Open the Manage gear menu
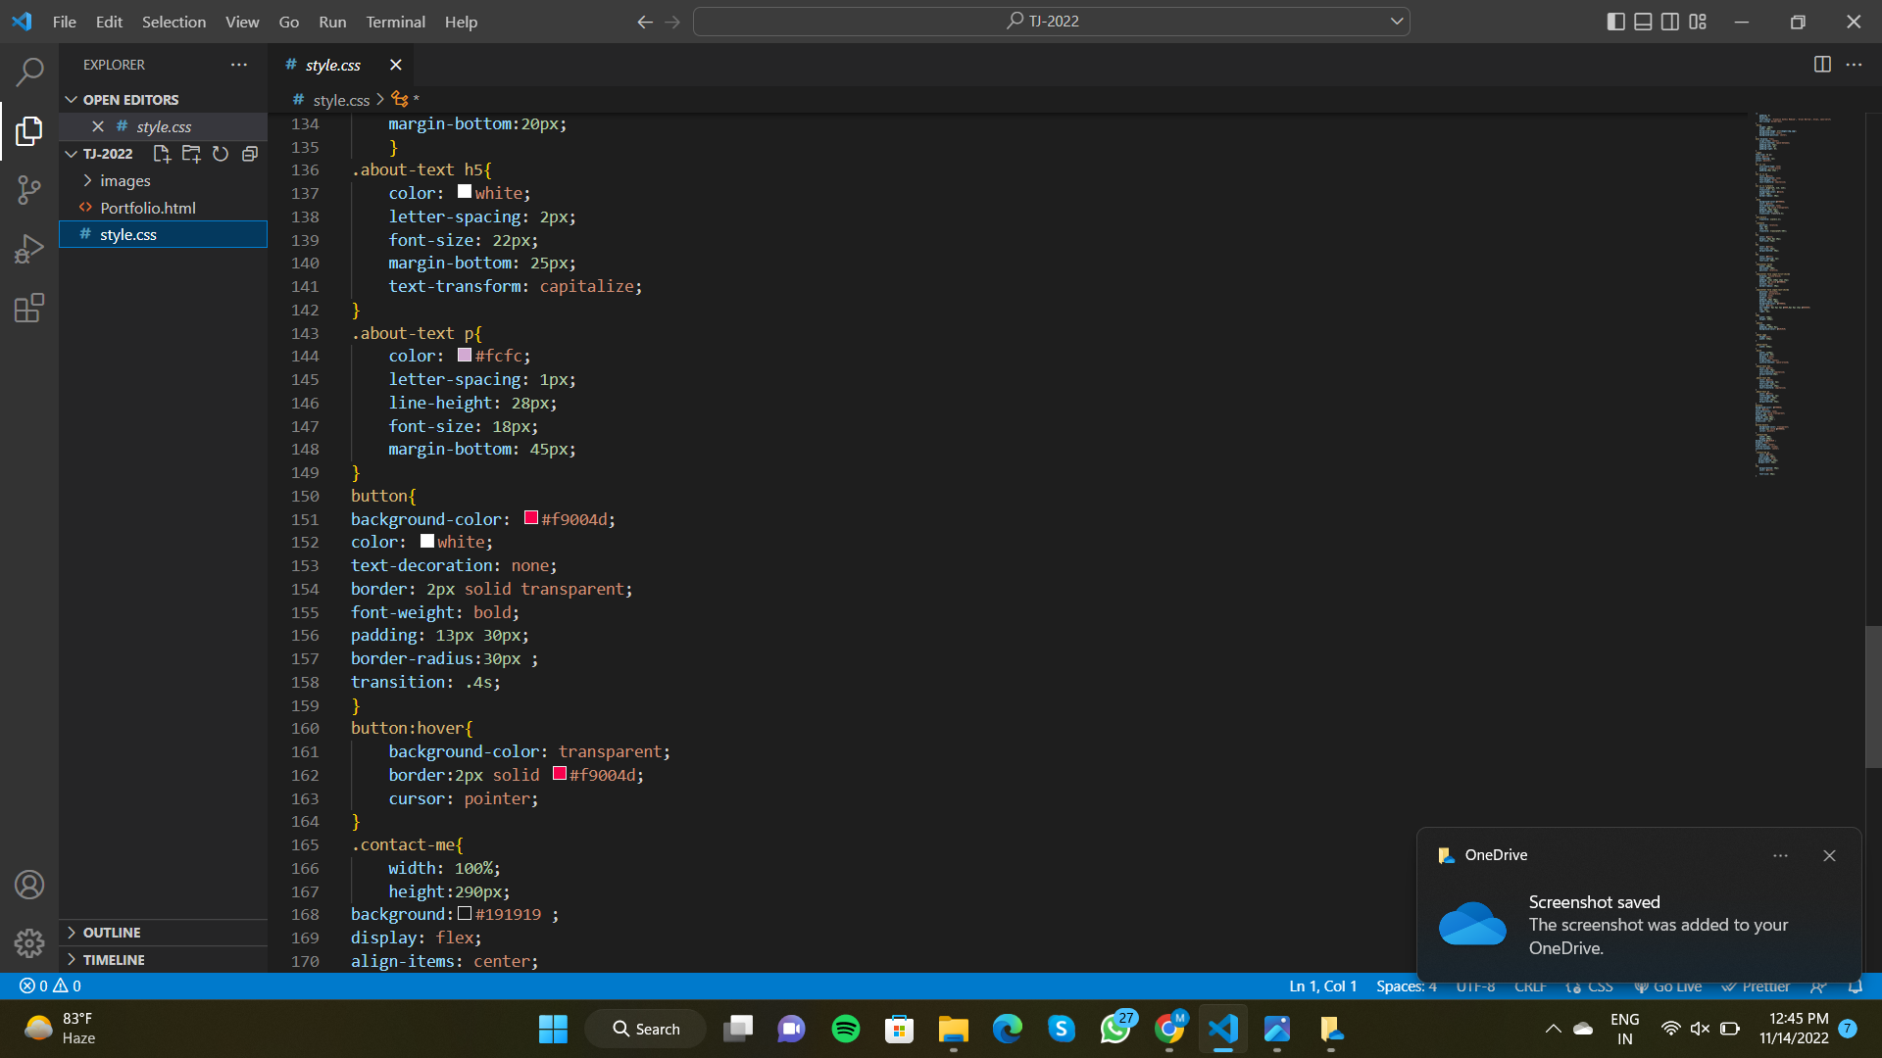This screenshot has width=1882, height=1058. 29,943
